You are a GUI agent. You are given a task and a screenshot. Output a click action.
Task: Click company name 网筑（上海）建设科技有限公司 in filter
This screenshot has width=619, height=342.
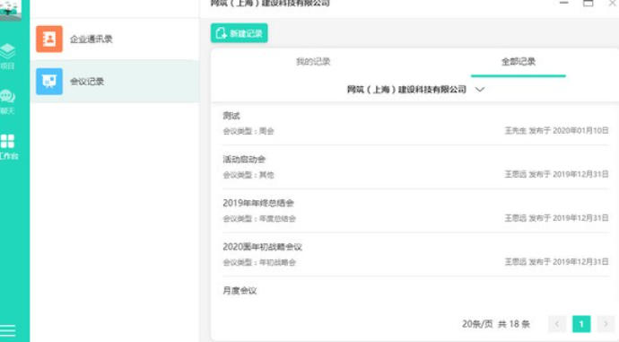coord(406,90)
